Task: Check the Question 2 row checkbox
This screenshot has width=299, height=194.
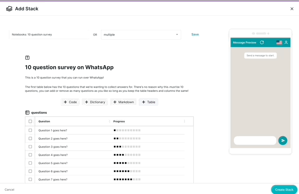Action: 30,139
